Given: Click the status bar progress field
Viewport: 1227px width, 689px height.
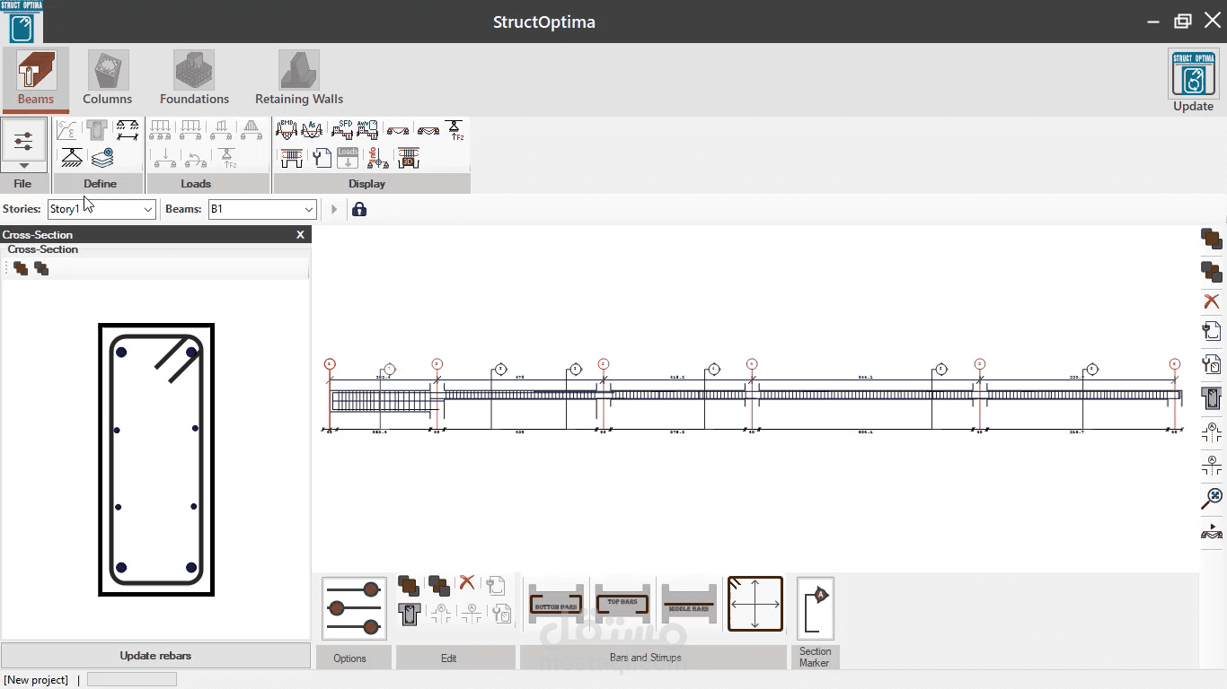Looking at the screenshot, I should coord(132,680).
